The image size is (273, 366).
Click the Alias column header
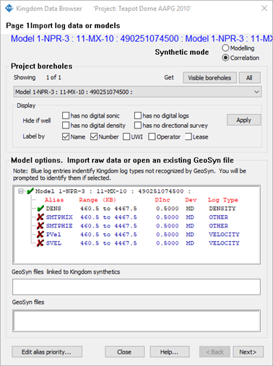pyautogui.click(x=54, y=200)
